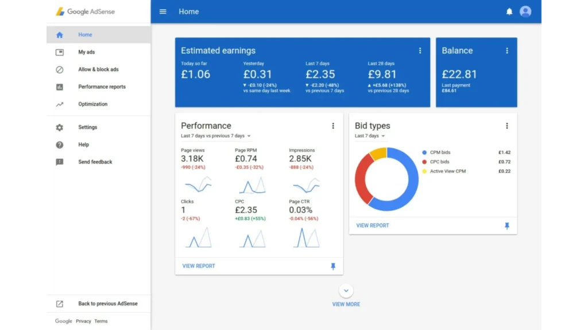Expand more cards with the chevron button
The image size is (588, 330).
(346, 290)
